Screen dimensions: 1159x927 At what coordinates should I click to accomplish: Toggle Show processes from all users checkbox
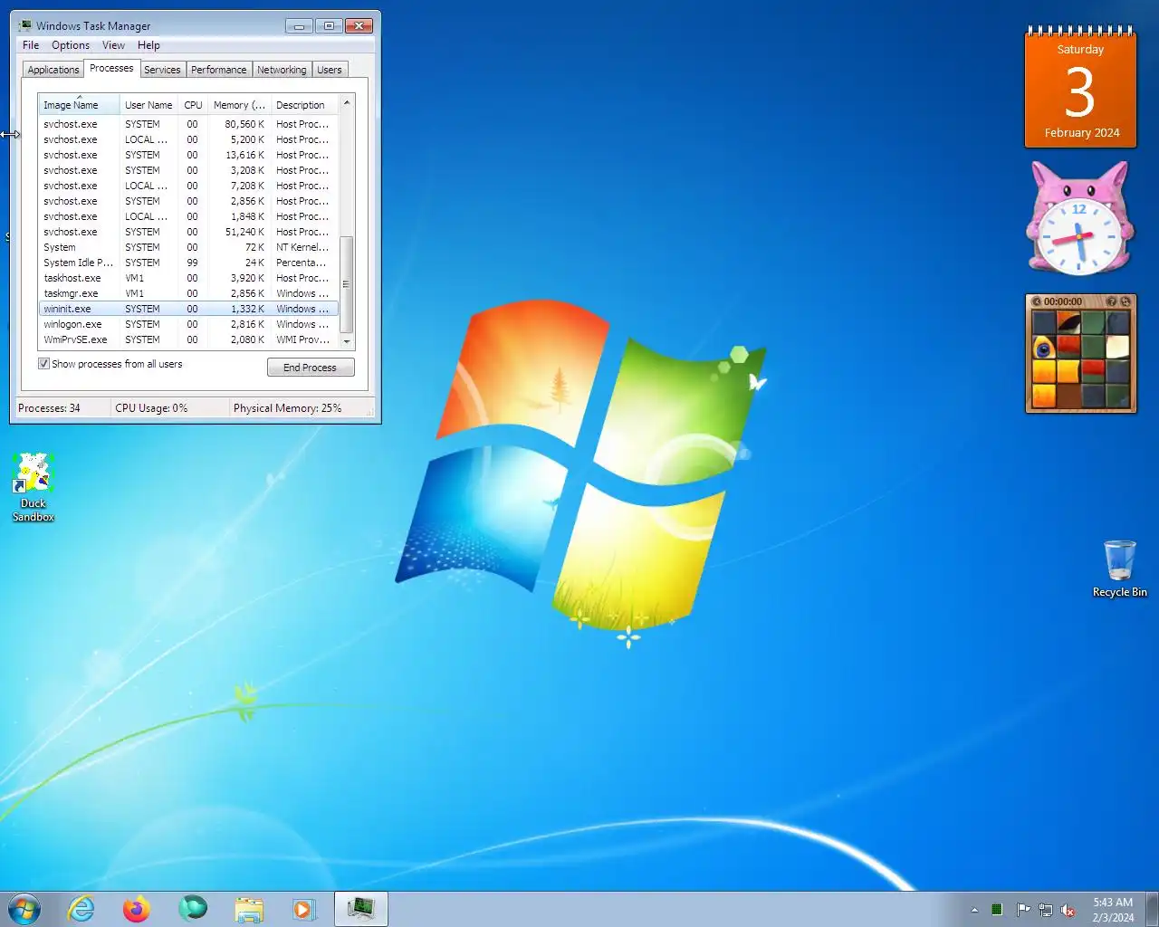[x=43, y=364]
